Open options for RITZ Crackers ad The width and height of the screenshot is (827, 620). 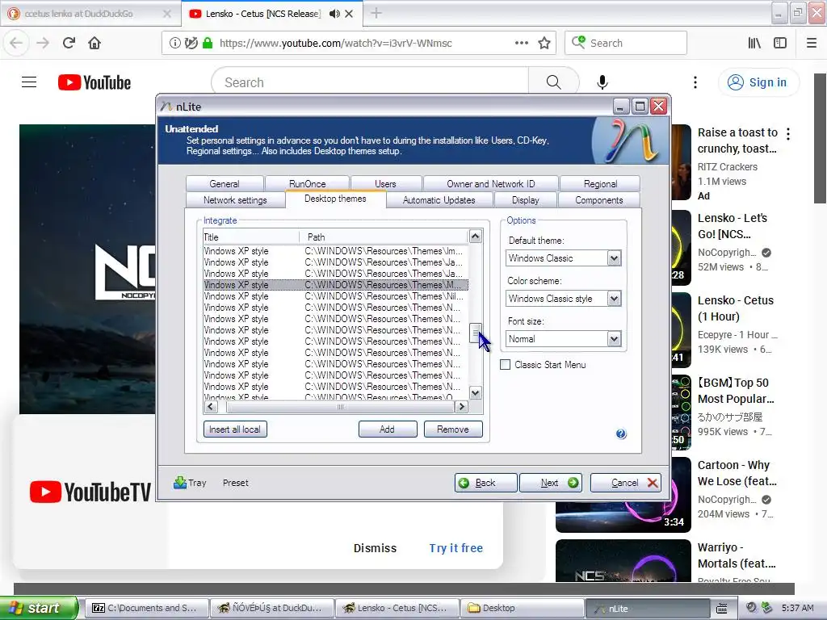[x=788, y=134]
